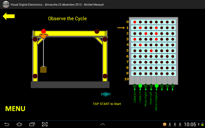
Task: Toggle row 2 Motor Right bit
Action: pos(146,34)
